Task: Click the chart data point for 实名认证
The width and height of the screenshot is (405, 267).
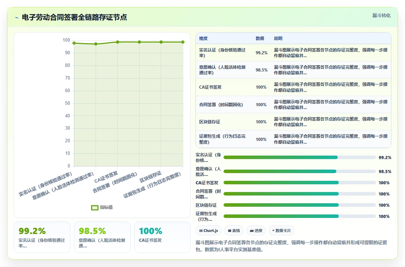Action: click(74, 43)
